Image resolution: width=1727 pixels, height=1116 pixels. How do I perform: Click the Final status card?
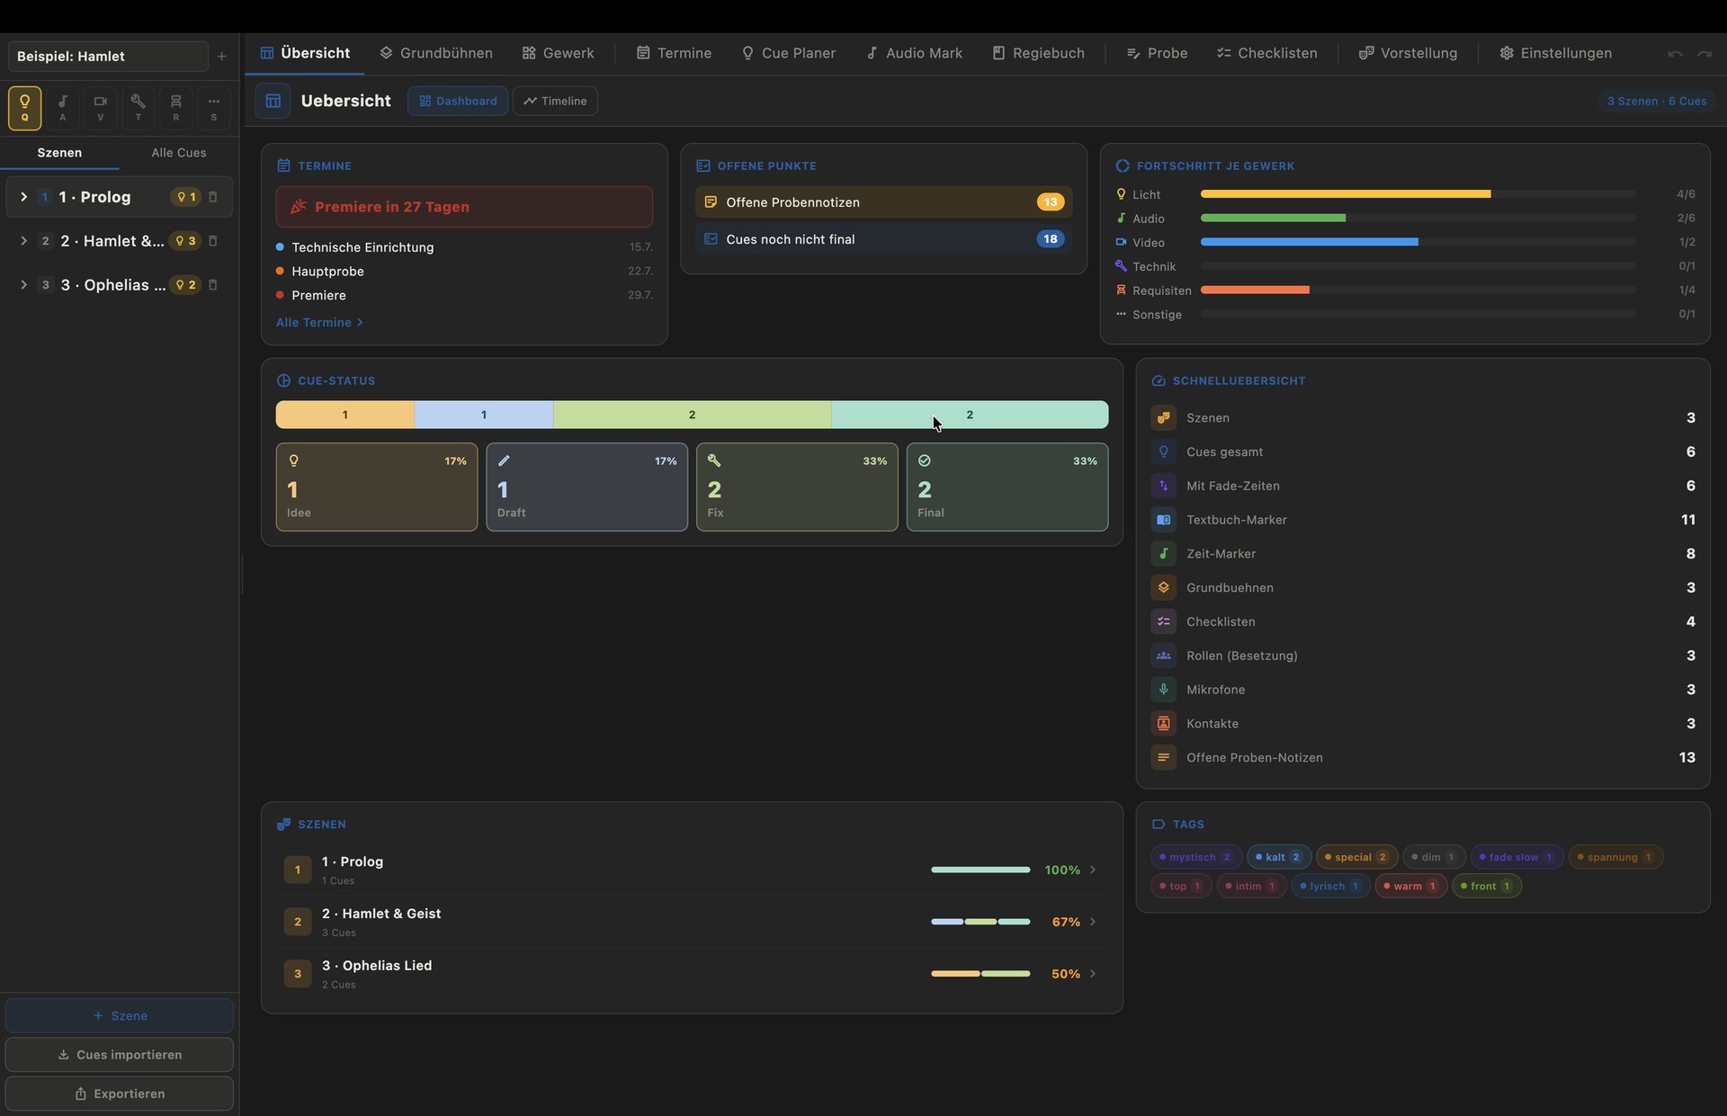(1007, 487)
